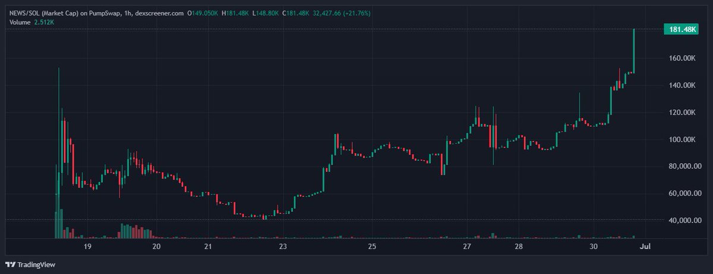Click the TradingView logo link
This screenshot has height=274, width=713.
[30, 264]
